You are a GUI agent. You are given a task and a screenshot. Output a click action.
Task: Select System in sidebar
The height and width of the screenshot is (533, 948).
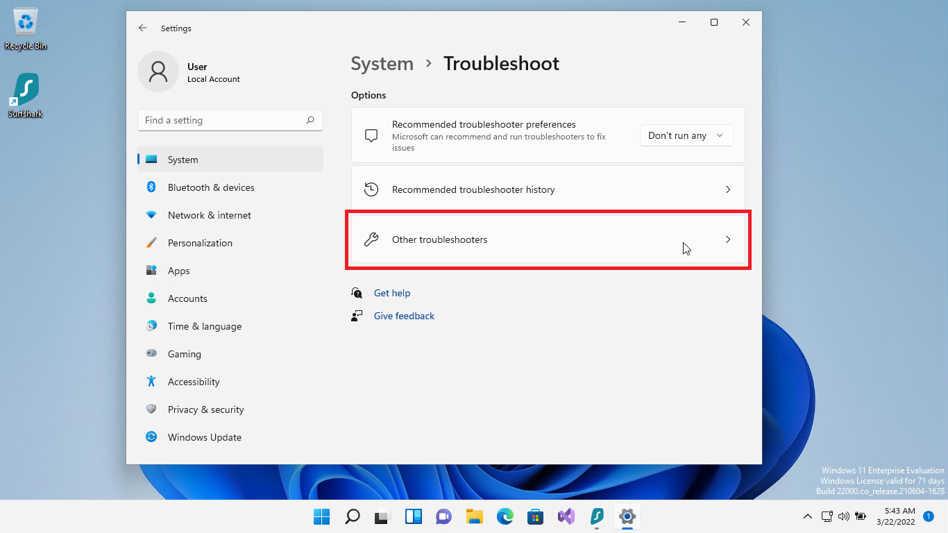click(x=230, y=160)
